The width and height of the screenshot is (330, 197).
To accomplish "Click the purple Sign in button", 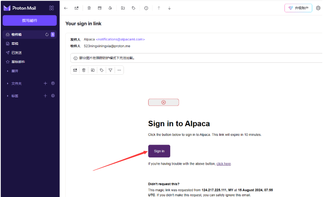I will tap(159, 151).
